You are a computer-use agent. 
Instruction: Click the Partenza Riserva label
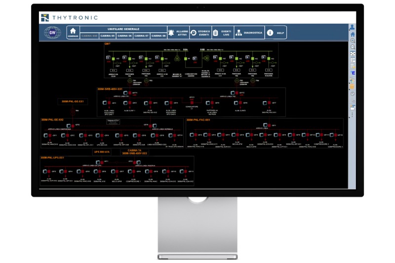(x=269, y=75)
